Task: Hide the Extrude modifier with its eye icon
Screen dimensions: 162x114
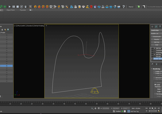Action: click(x=152, y=57)
